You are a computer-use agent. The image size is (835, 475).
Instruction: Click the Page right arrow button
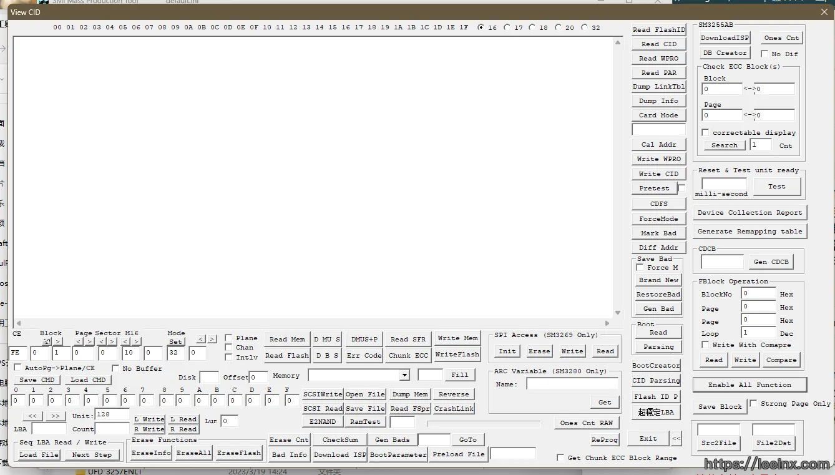pos(89,341)
